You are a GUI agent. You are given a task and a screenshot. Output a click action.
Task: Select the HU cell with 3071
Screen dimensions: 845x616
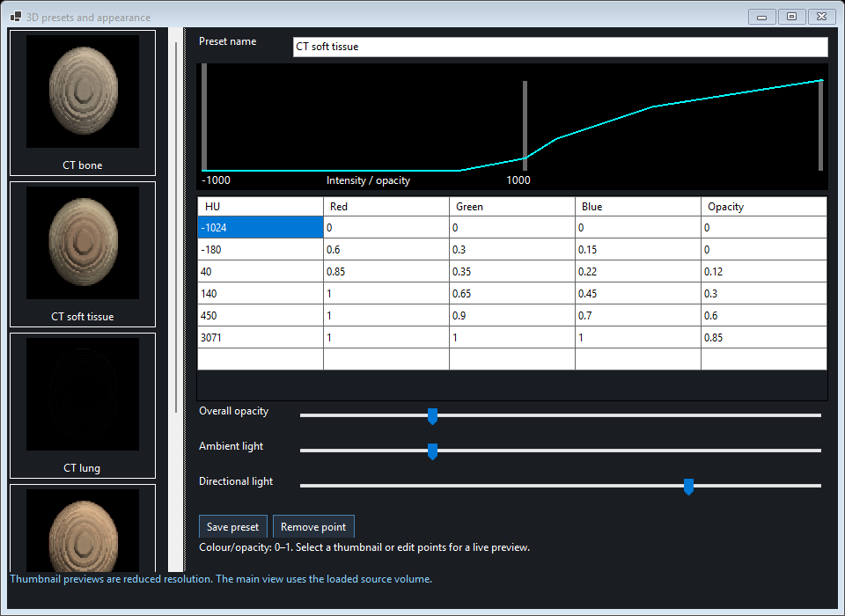click(261, 337)
